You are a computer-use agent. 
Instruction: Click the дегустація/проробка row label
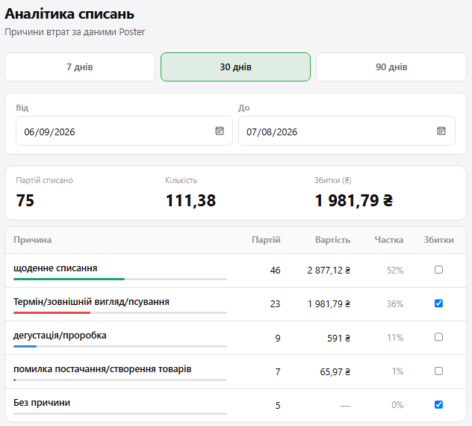tap(60, 336)
